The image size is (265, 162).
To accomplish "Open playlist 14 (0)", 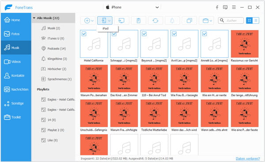I will tap(49, 120).
